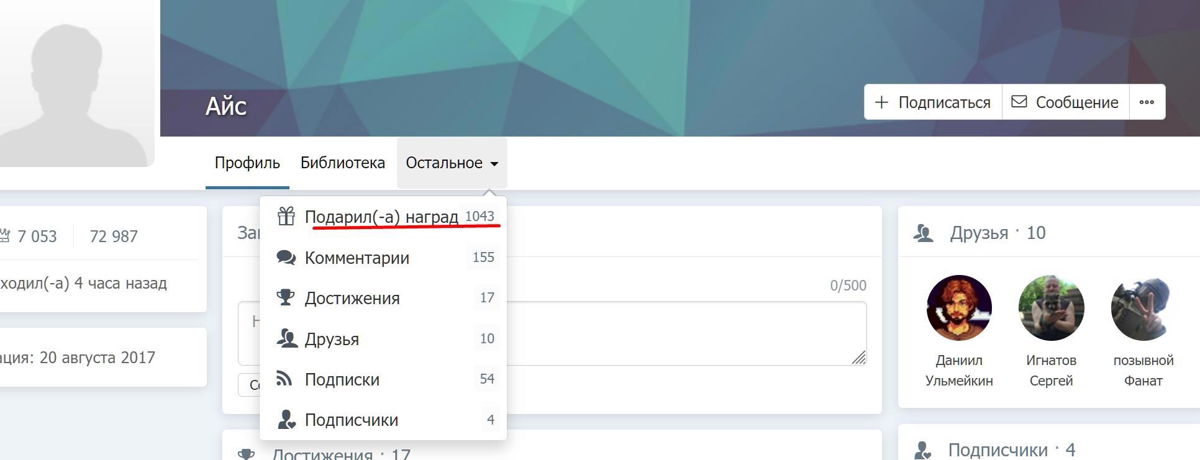Click the 4 followers count badge in menu
This screenshot has height=460, width=1200.
(x=491, y=420)
